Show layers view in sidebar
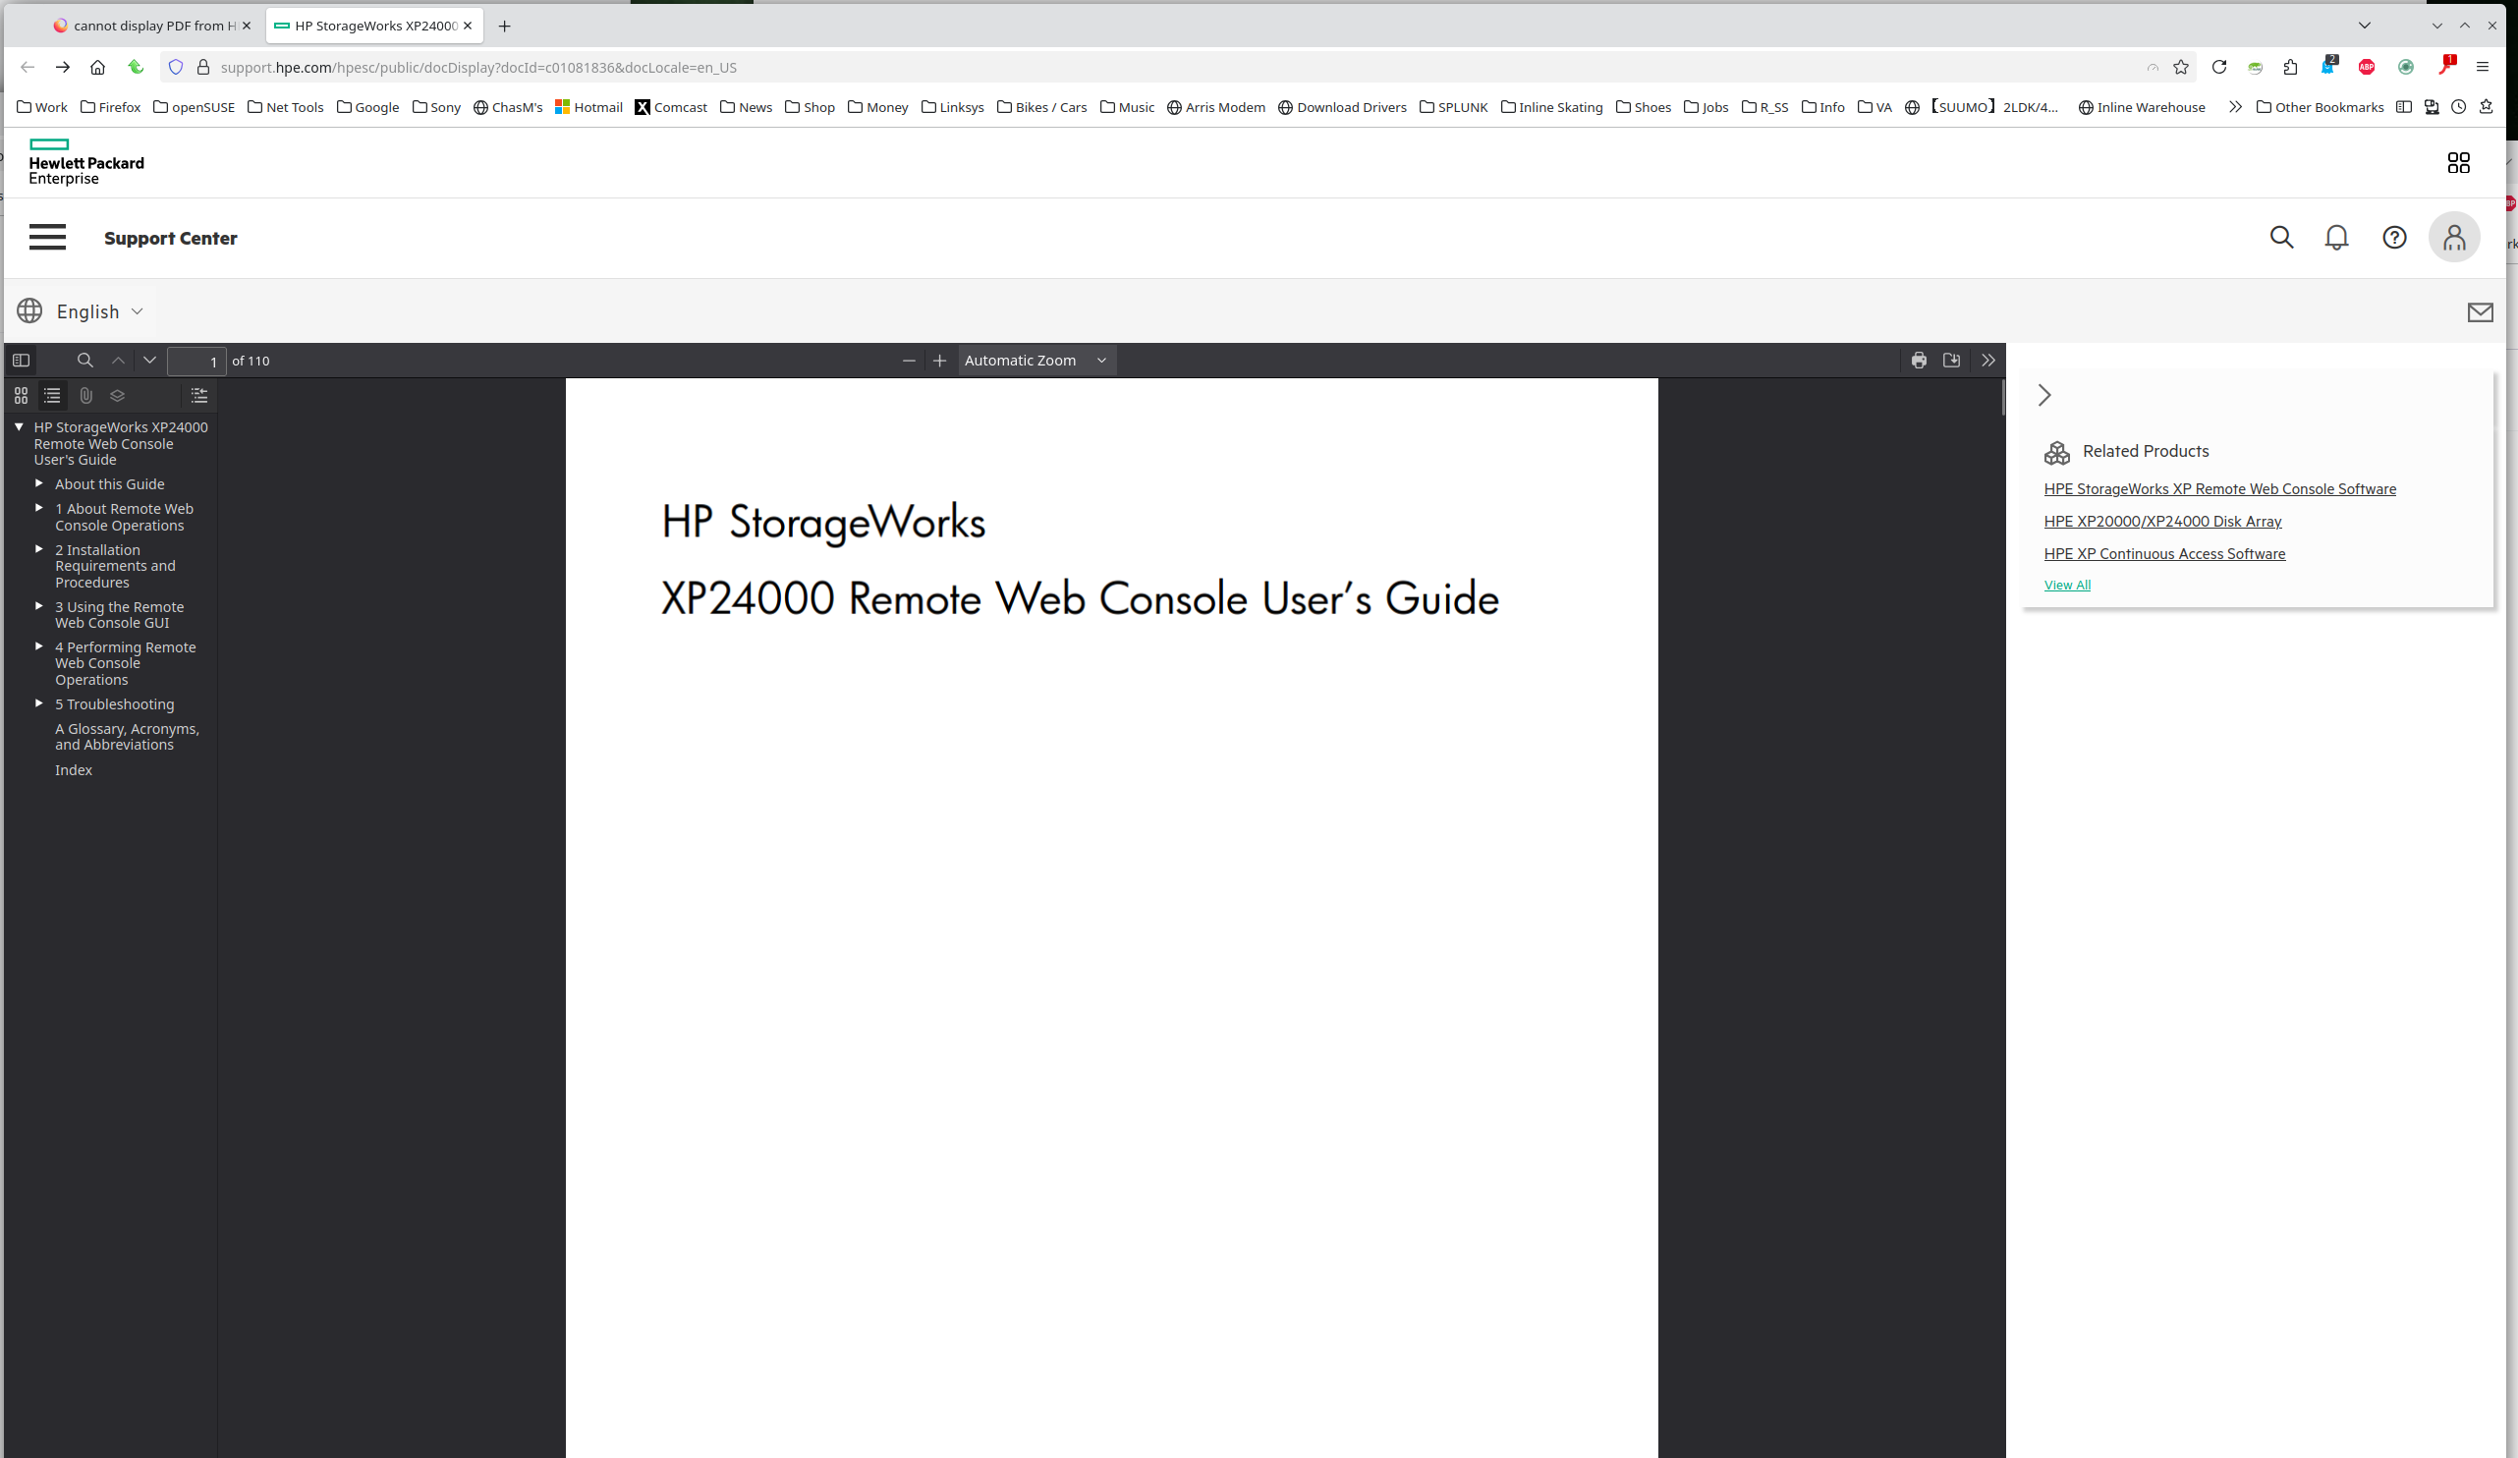 tap(118, 396)
